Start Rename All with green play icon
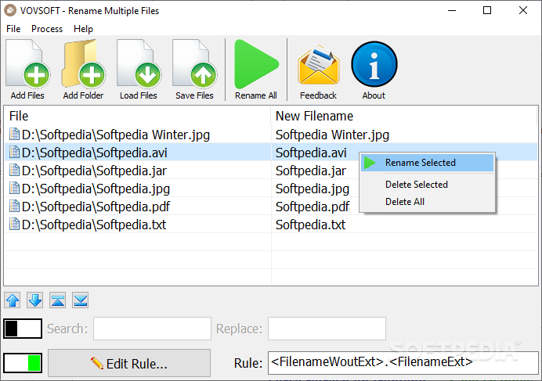The image size is (542, 381). point(256,64)
